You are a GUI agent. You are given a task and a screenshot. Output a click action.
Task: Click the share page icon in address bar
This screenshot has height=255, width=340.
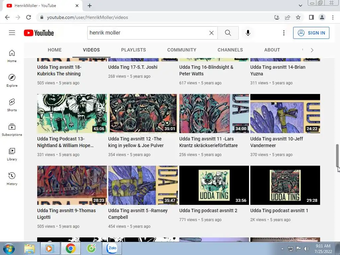[288, 17]
